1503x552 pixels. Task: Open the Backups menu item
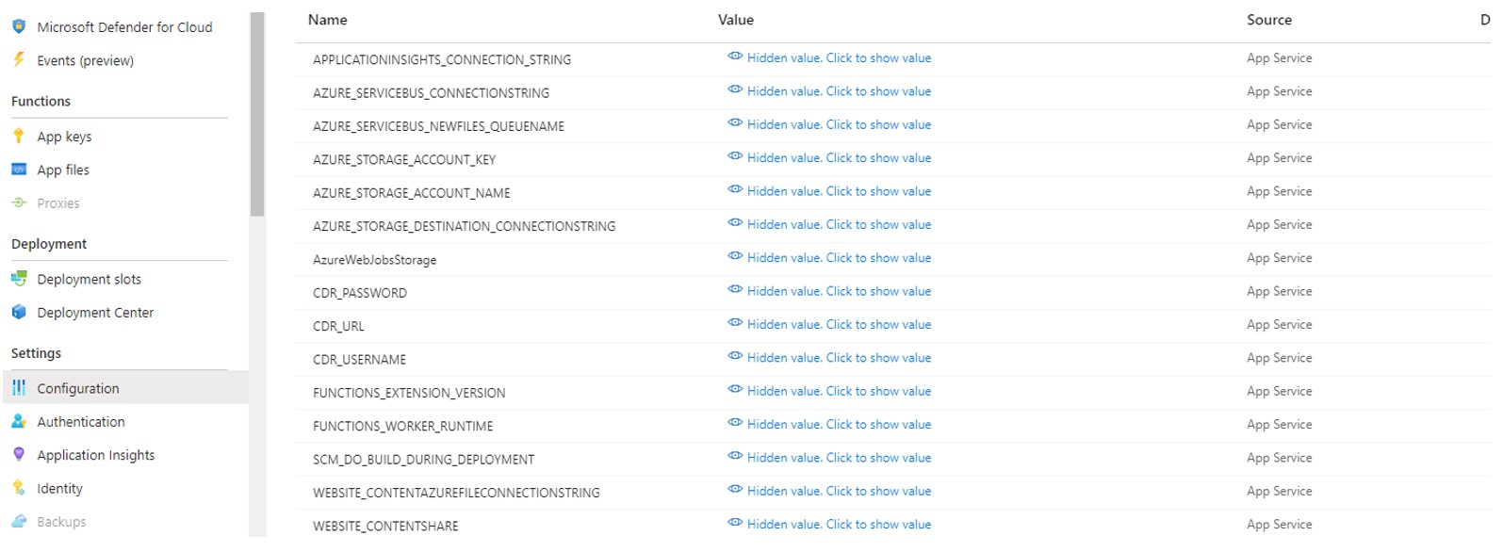tap(61, 522)
